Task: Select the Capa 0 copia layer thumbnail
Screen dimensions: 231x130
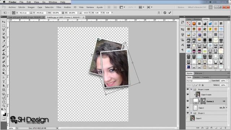Action: pos(198,95)
